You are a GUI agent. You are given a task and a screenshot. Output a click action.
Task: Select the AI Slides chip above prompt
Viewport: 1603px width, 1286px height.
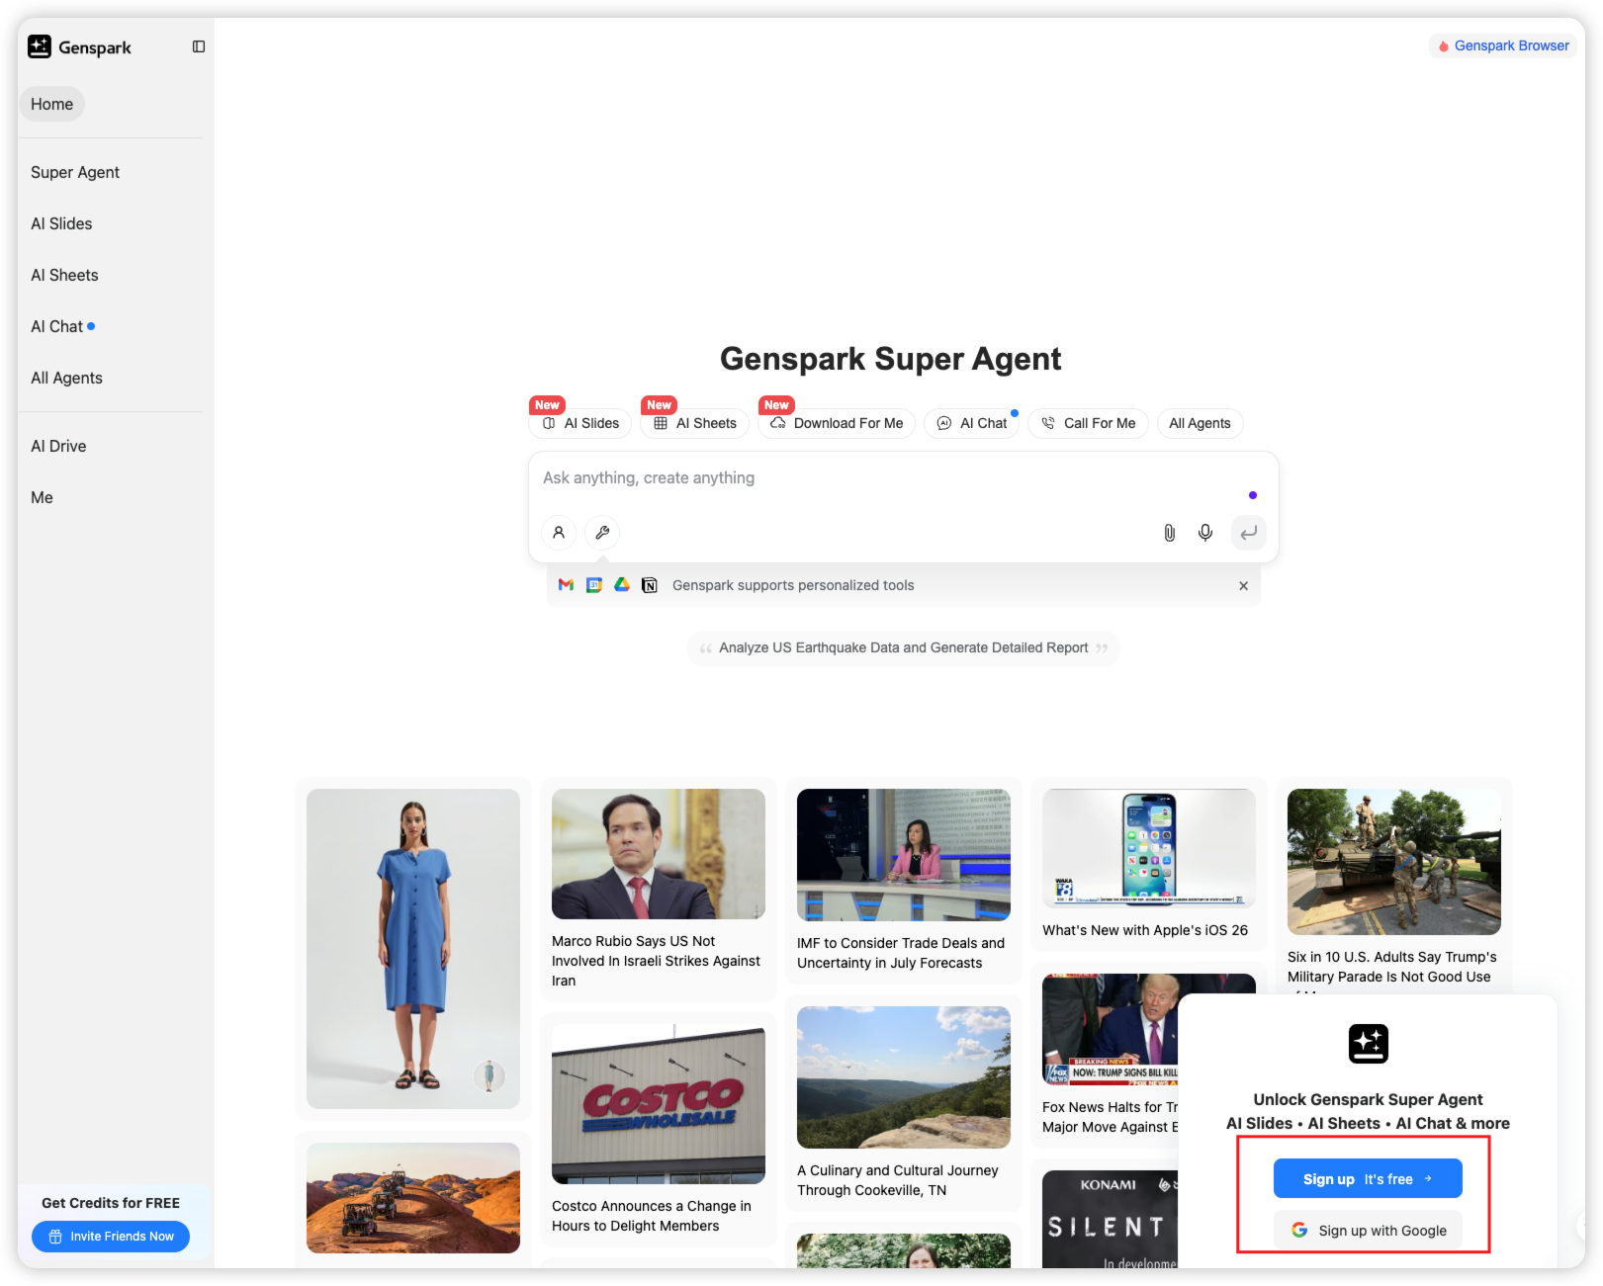pos(580,423)
